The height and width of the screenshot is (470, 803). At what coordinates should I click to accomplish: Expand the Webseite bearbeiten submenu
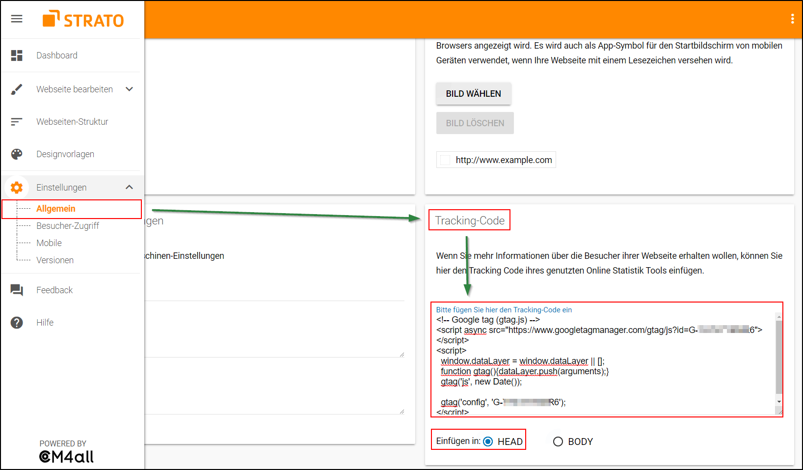[x=129, y=89]
